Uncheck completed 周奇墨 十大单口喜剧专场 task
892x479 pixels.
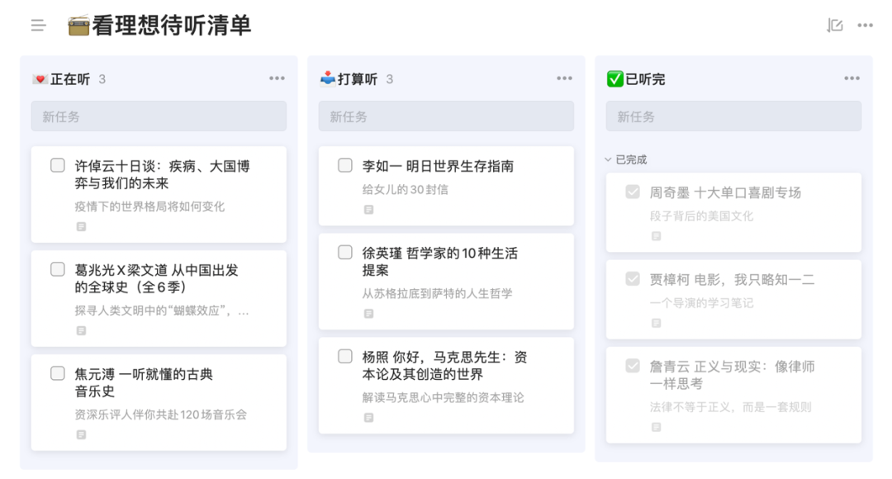pos(633,192)
